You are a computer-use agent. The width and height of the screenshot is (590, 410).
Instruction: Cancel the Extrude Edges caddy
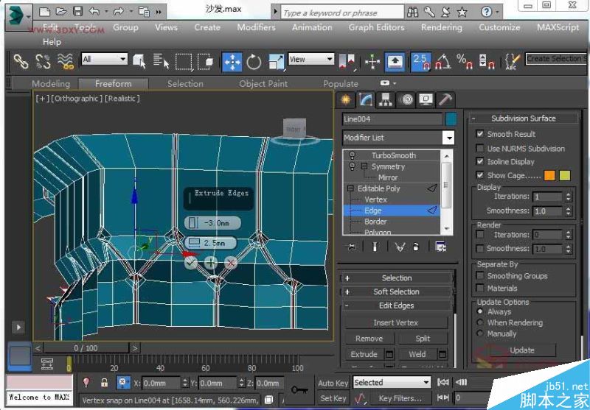(231, 261)
